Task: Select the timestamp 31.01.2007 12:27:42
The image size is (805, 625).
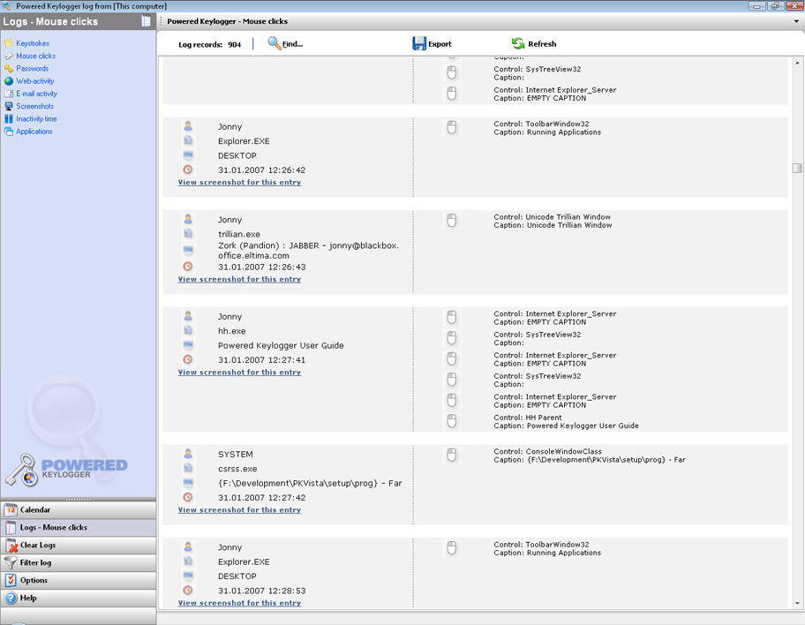Action: (x=261, y=498)
